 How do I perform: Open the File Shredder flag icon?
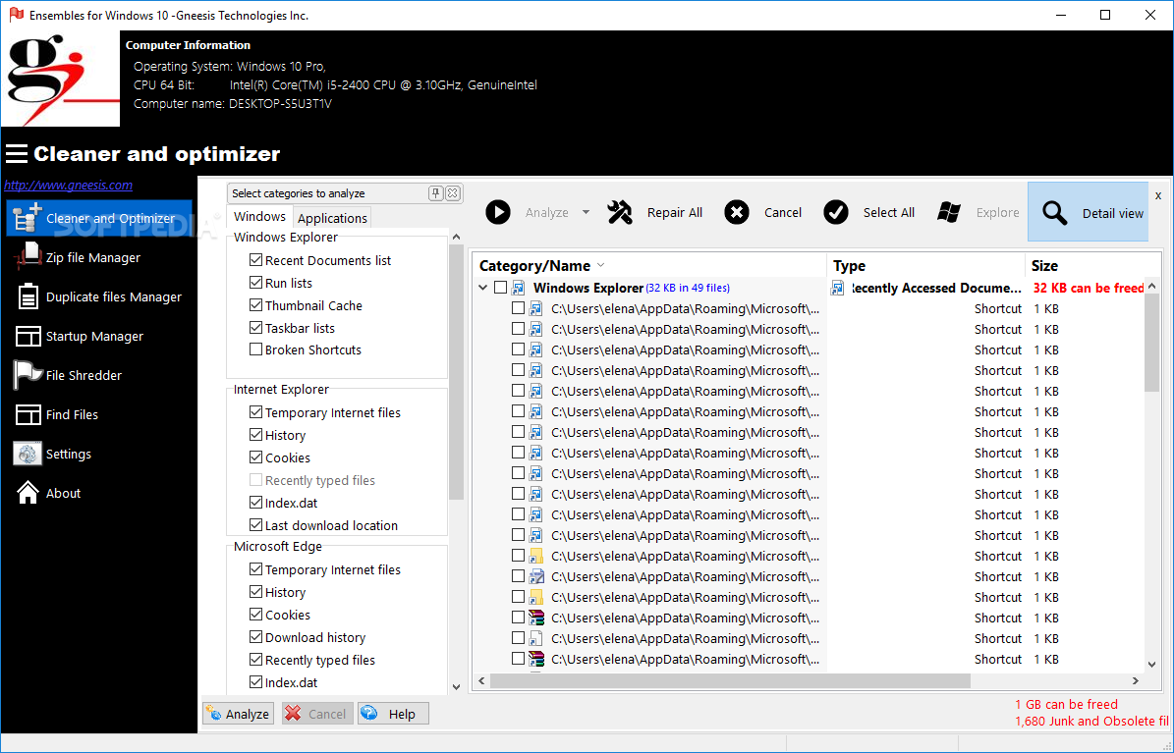tap(28, 375)
